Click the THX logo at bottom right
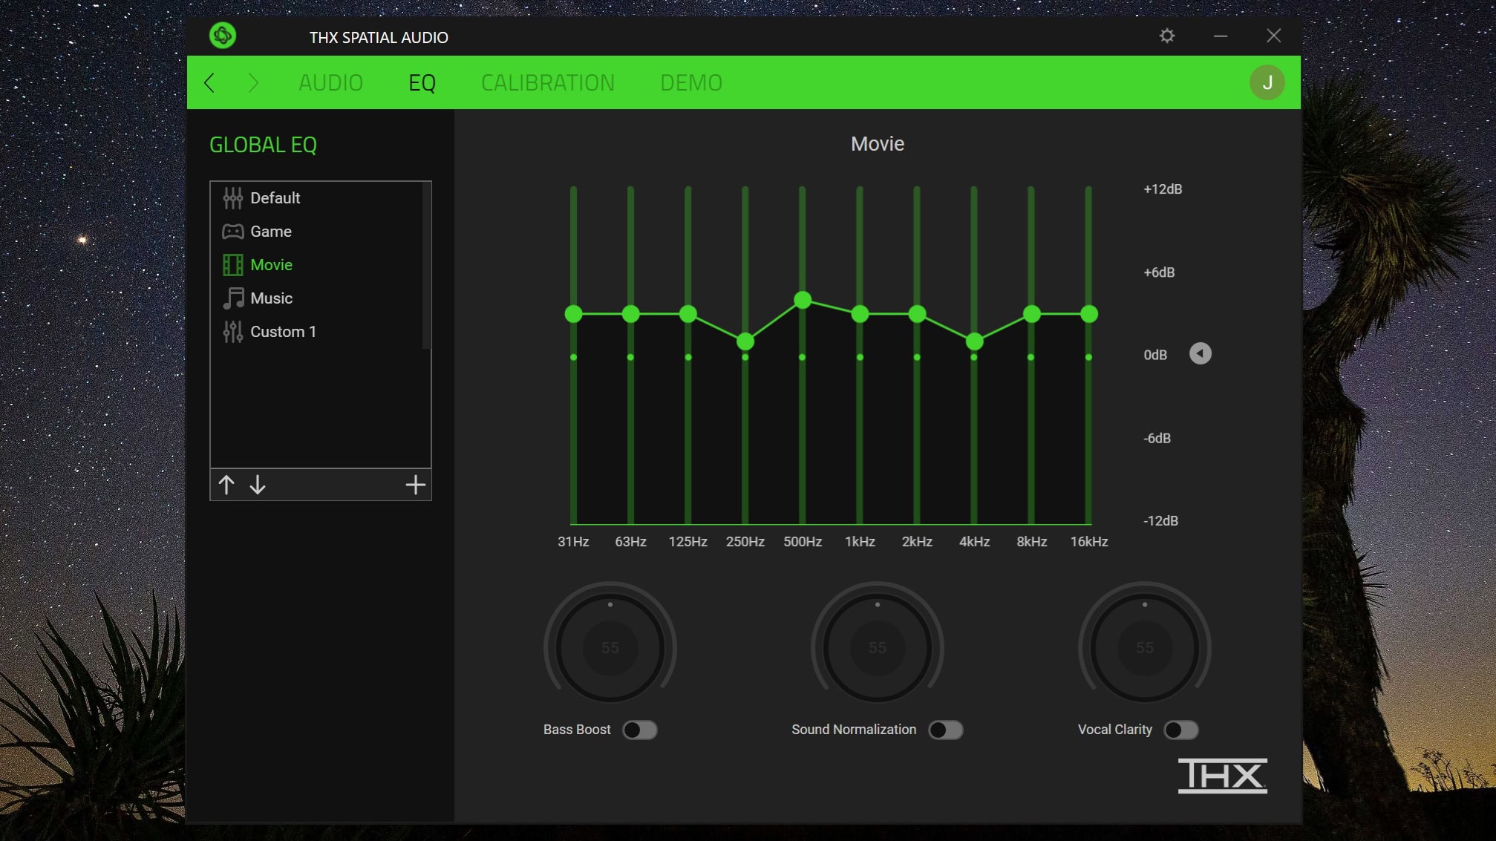 (x=1223, y=776)
